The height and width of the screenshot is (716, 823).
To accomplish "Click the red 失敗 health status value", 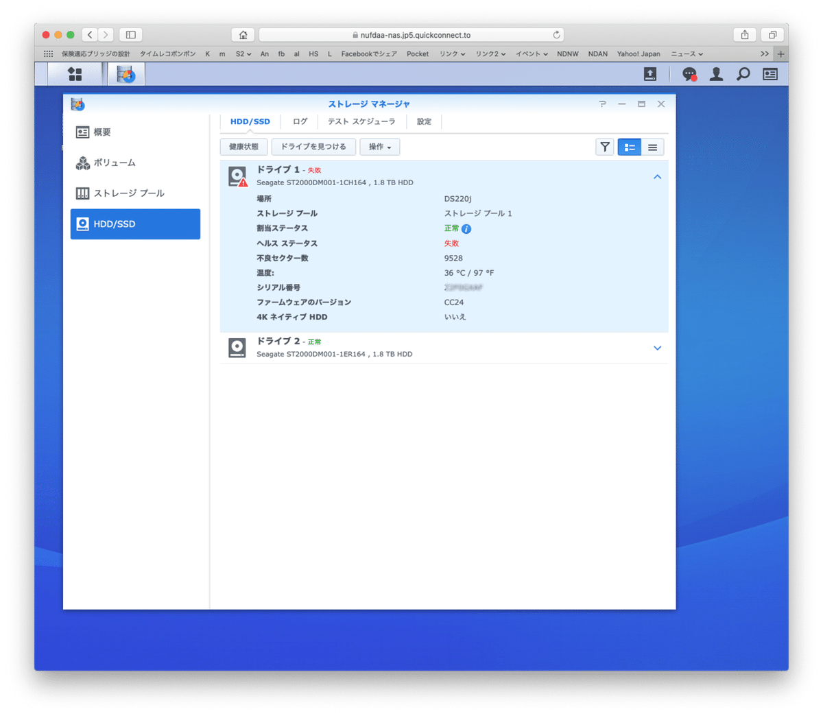I will 451,243.
